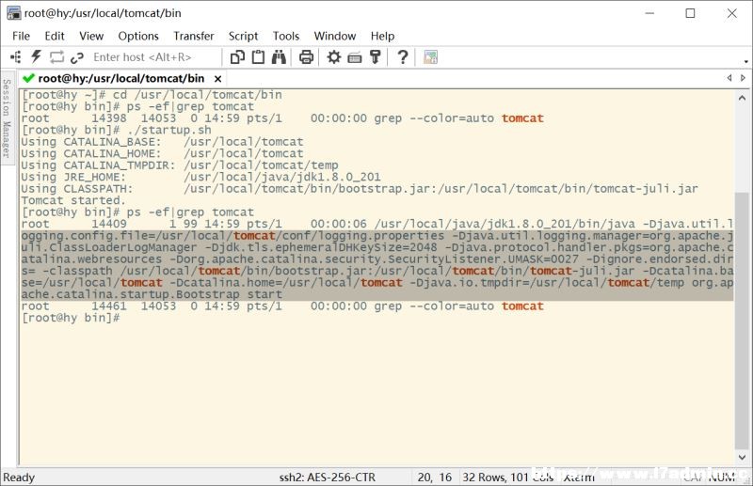This screenshot has width=753, height=486.
Task: Minimize the SecureCRT window
Action: tap(649, 13)
